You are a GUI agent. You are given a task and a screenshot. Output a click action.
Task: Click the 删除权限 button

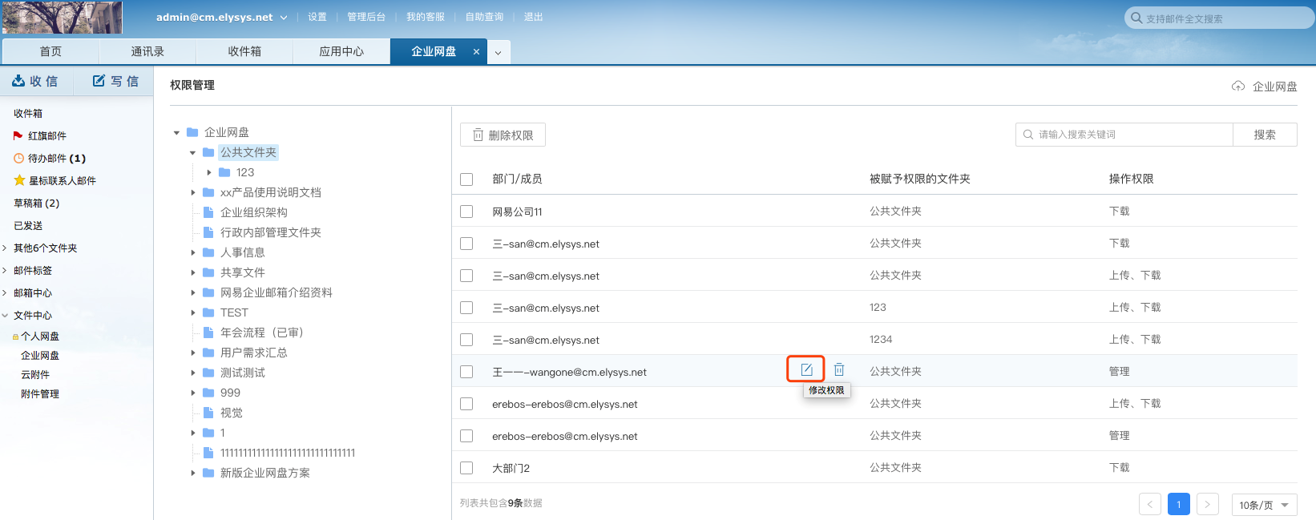coord(503,135)
